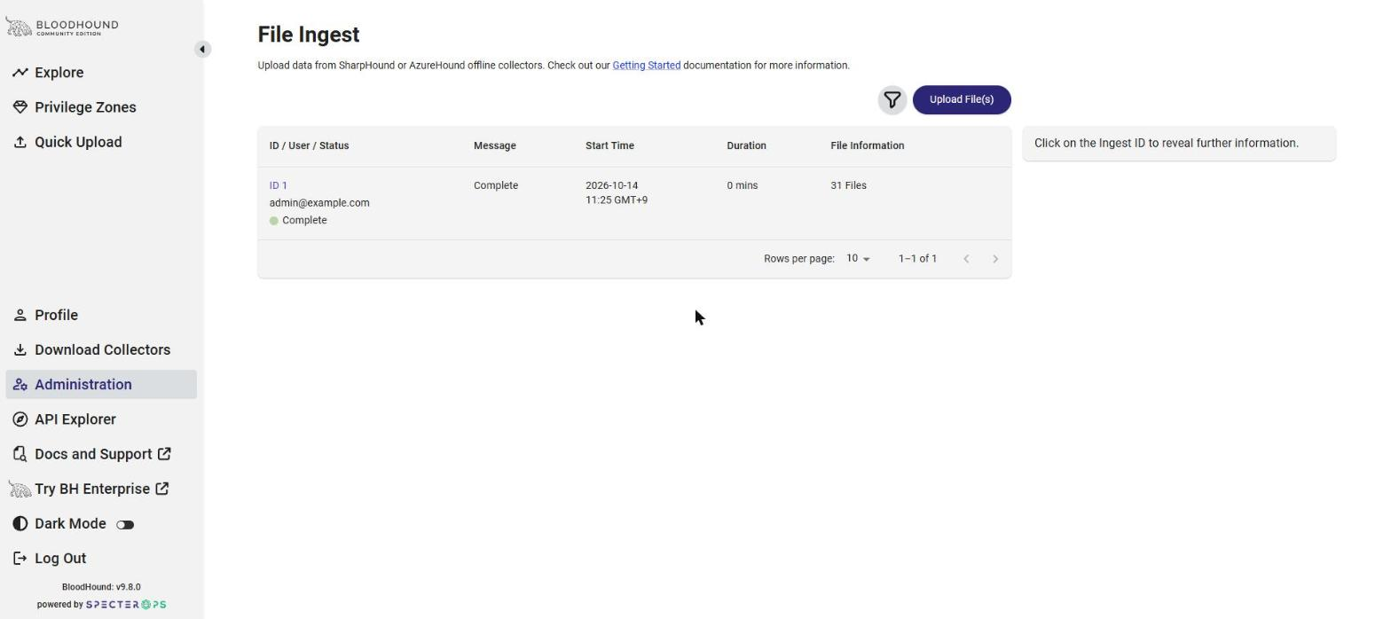Click the 0 mins duration cell
1391x619 pixels.
click(743, 185)
